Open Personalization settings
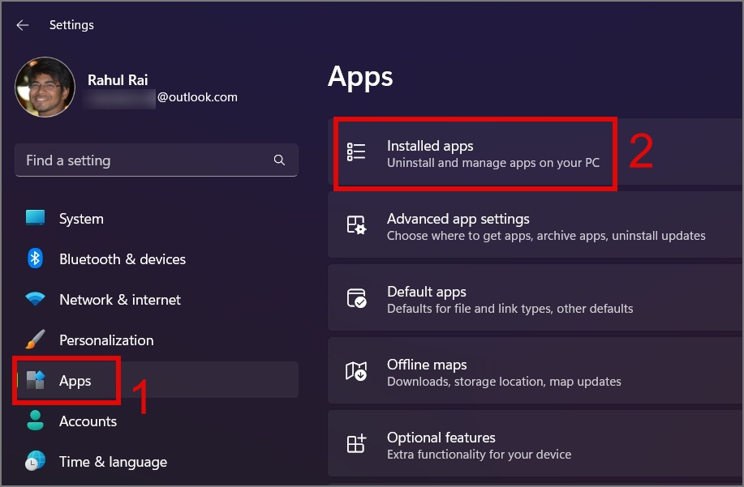 157,340
